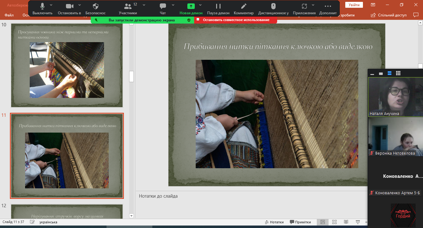423x228 pixels.
Task: Expand the new share options arrow
Action: click(x=200, y=5)
